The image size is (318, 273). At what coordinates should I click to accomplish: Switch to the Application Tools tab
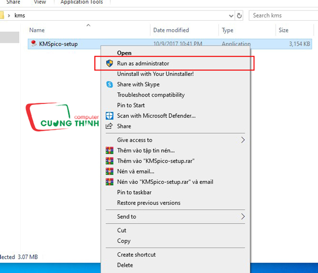point(82,2)
